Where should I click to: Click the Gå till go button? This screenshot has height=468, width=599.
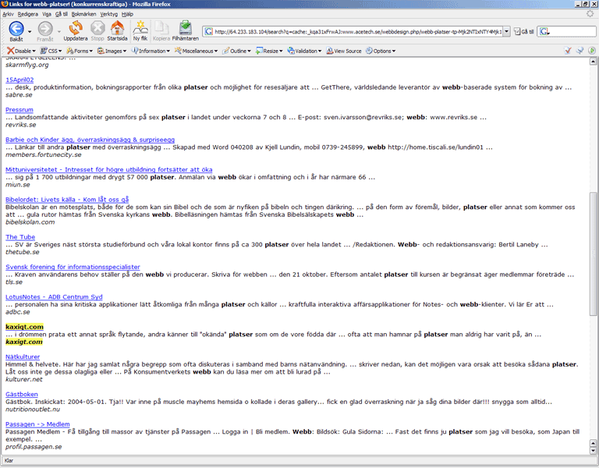pyautogui.click(x=524, y=32)
